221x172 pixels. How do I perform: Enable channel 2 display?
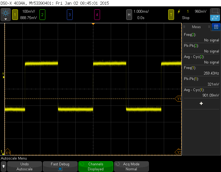tap(42, 14)
